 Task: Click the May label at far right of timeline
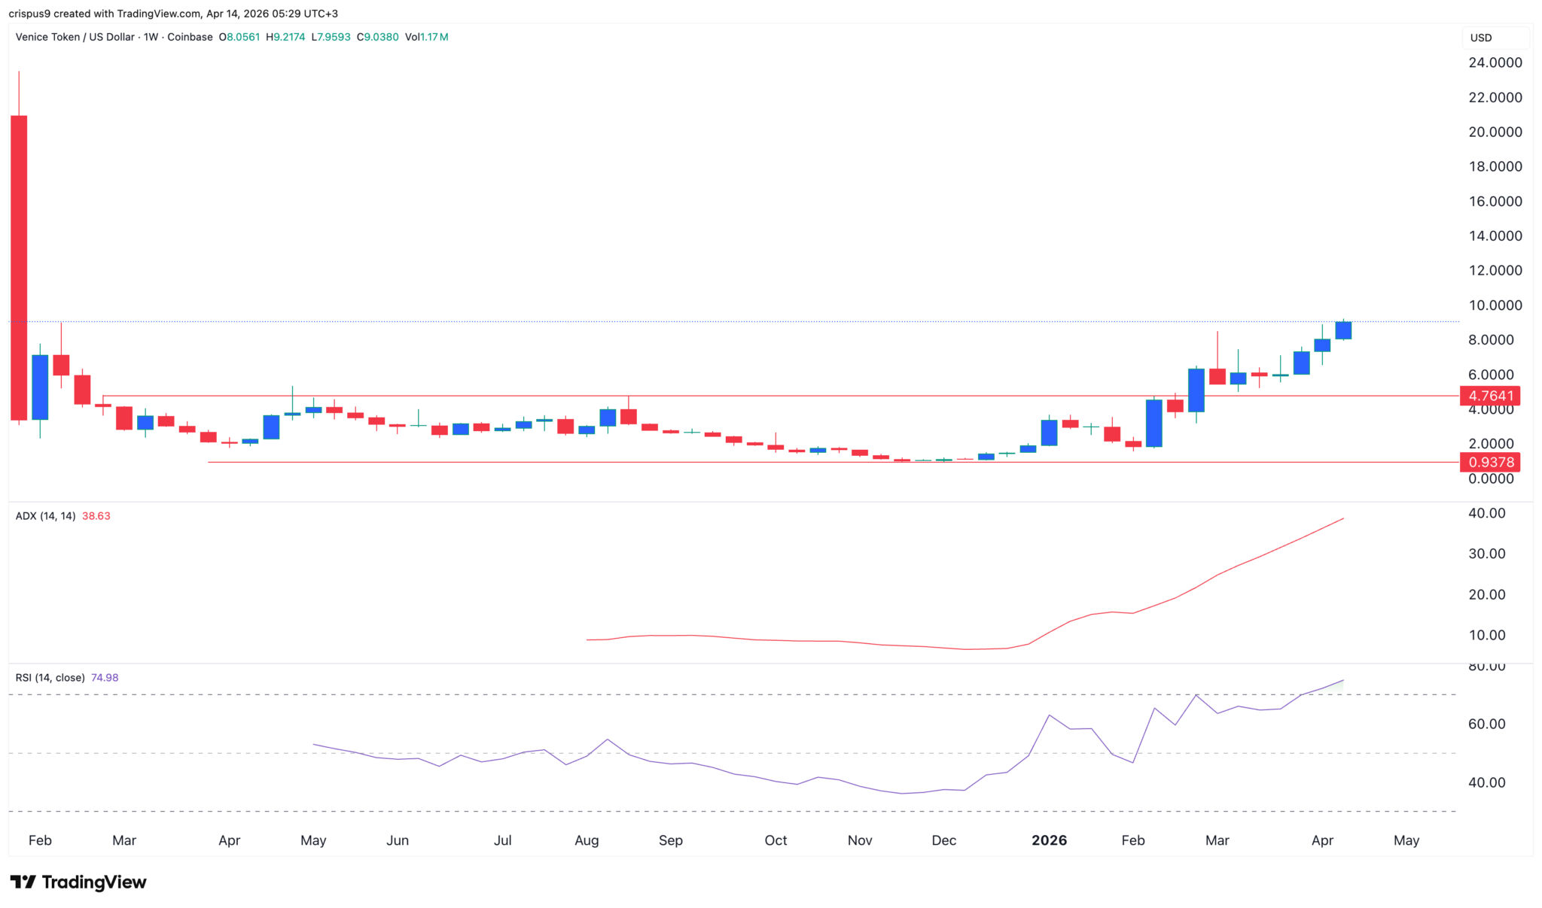pos(1406,840)
